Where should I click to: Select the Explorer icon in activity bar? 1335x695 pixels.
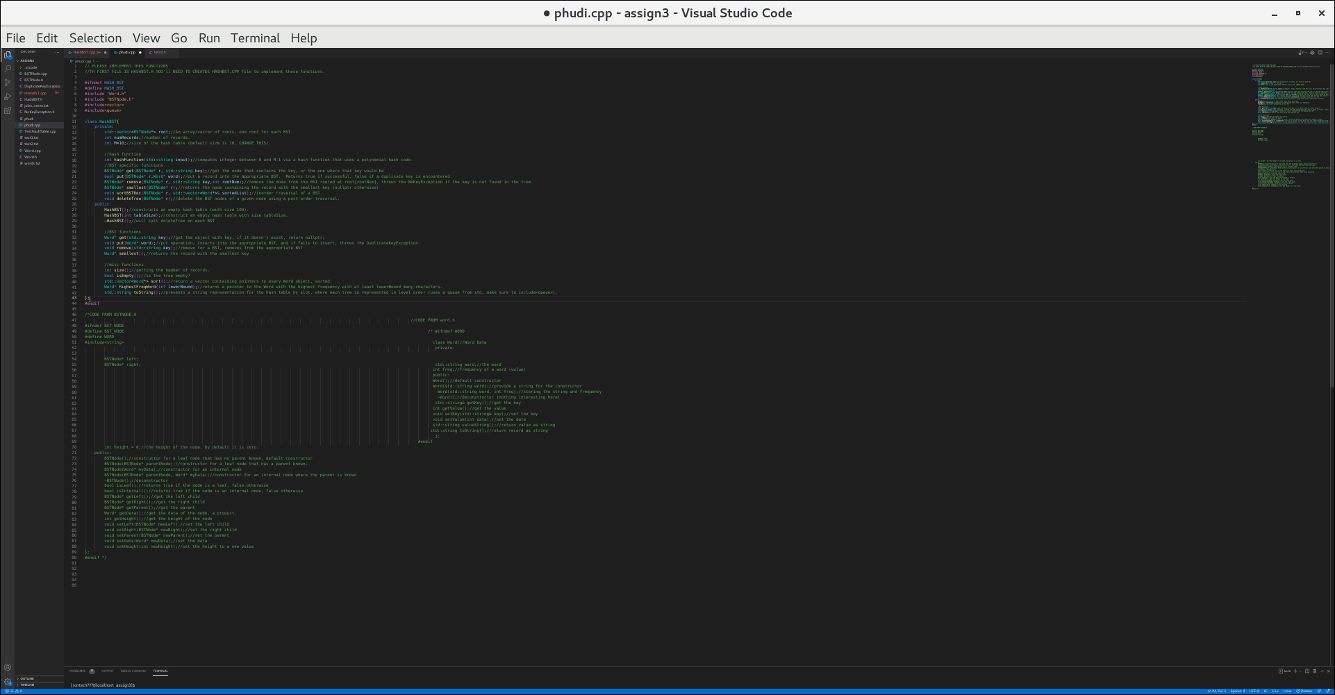tap(8, 56)
